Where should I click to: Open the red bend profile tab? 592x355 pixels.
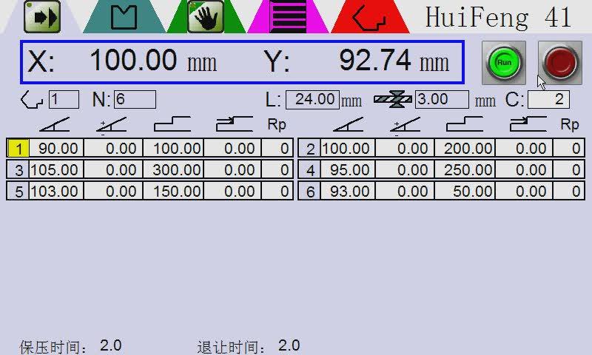[x=369, y=18]
